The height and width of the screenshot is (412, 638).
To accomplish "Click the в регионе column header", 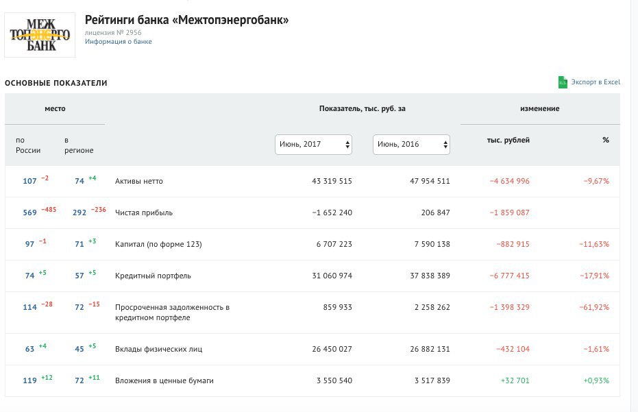I will [79, 145].
